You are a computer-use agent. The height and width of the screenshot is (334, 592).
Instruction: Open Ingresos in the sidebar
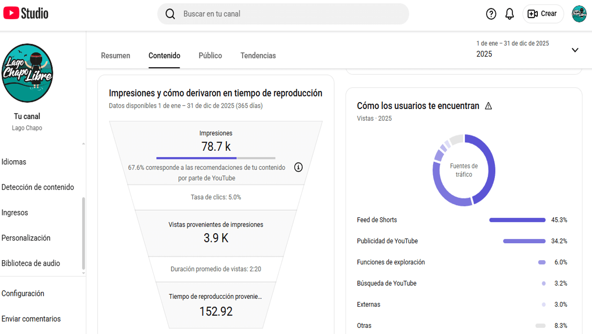pos(15,212)
